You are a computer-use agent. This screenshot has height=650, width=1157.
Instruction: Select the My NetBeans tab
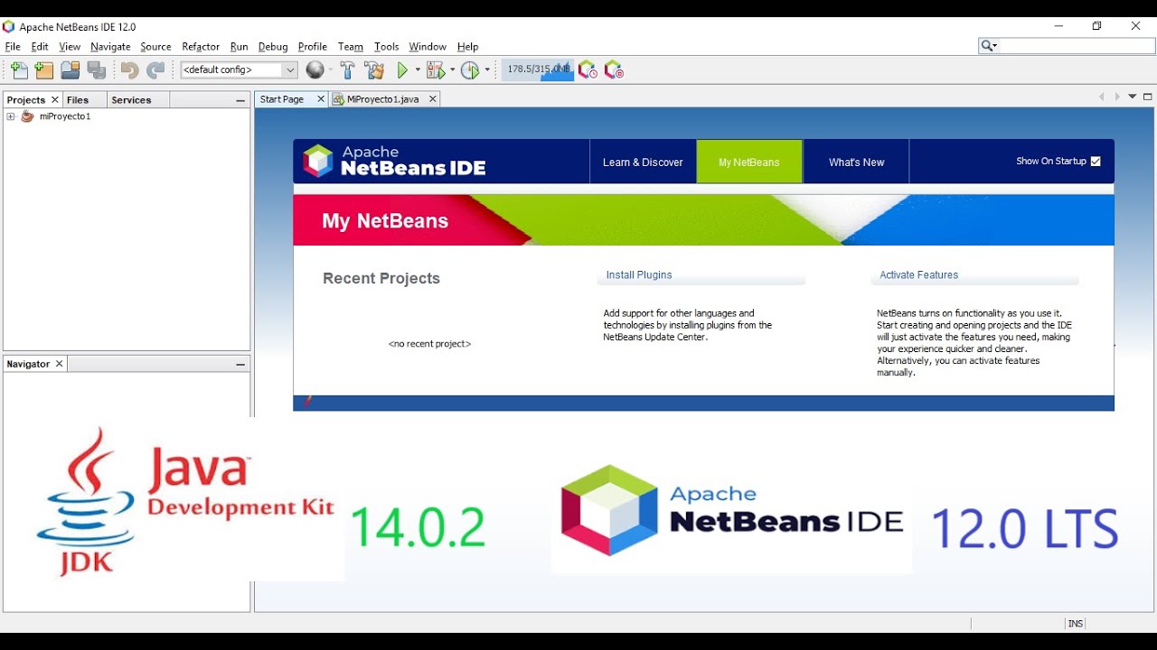pos(748,162)
